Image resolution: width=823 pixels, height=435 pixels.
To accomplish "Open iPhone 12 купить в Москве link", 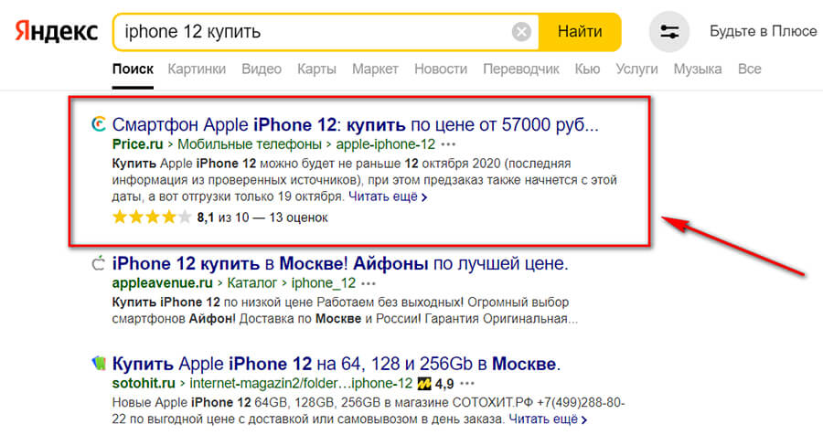I will pos(340,265).
